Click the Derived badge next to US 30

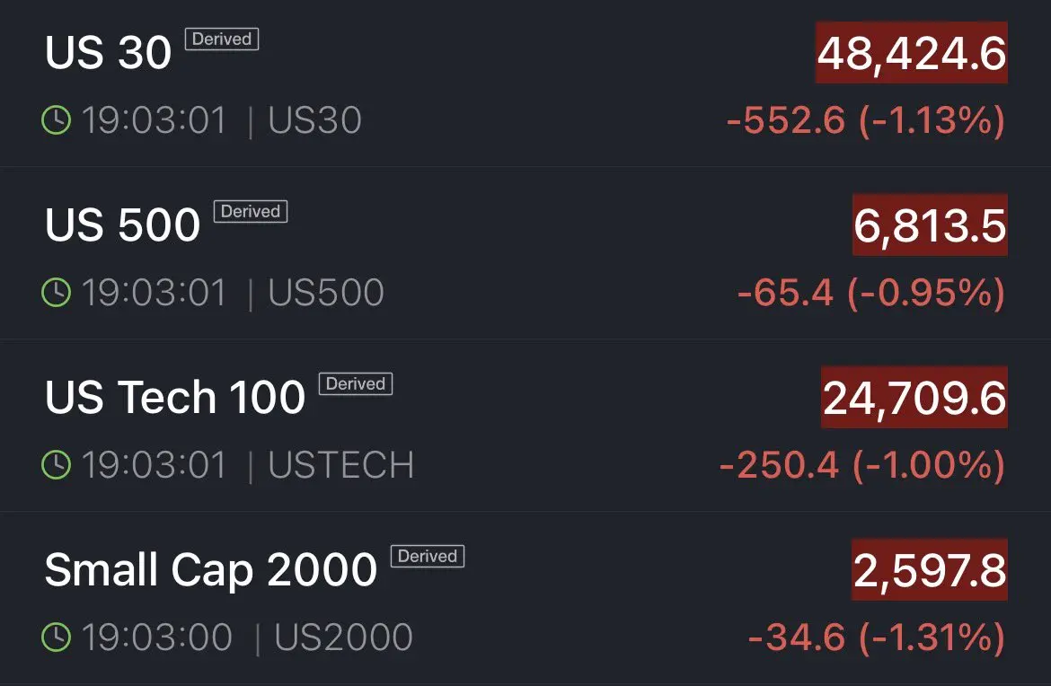(222, 40)
